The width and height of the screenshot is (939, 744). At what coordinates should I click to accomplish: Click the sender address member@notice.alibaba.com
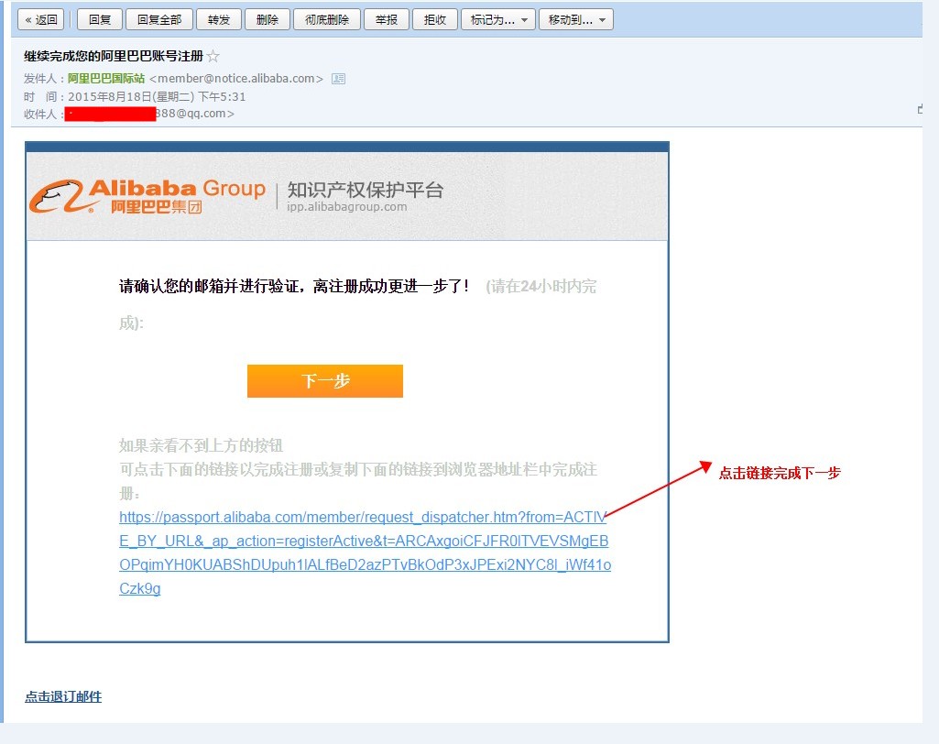point(236,79)
